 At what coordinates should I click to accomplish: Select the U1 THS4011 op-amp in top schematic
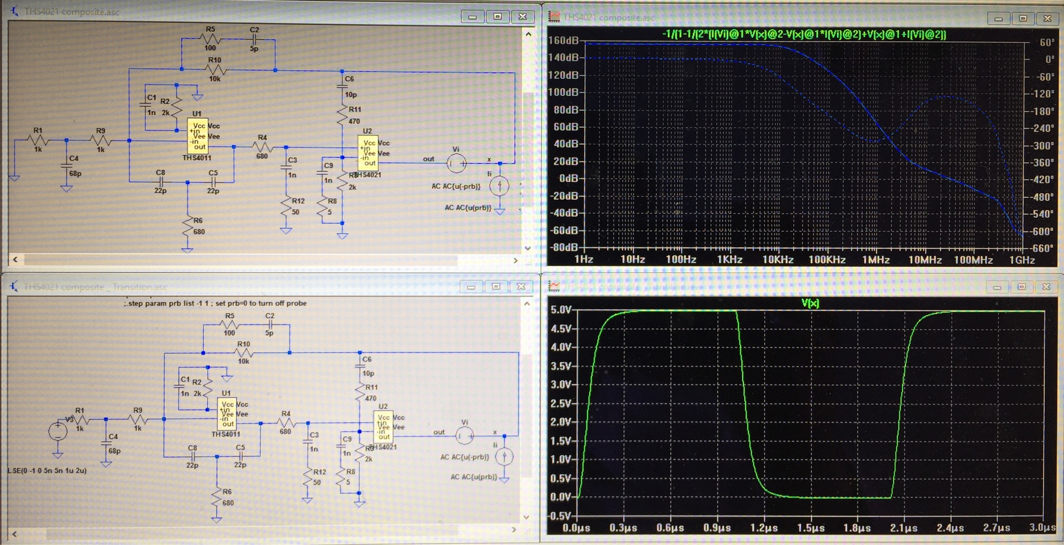tap(197, 136)
